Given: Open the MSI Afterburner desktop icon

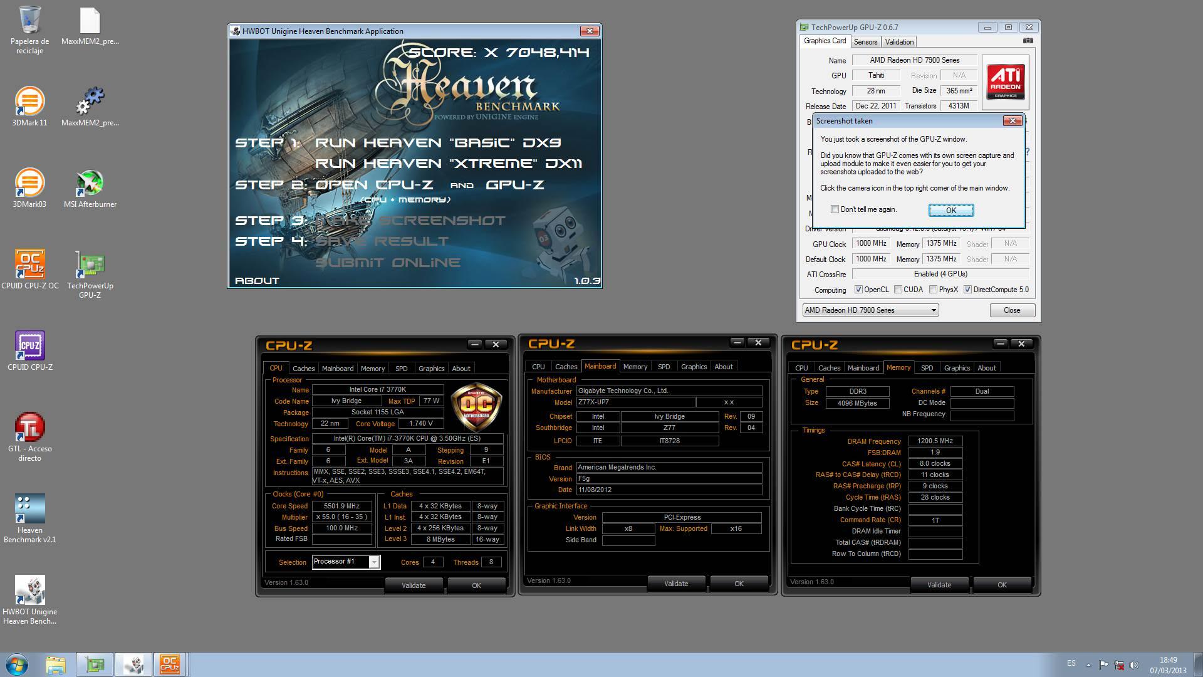Looking at the screenshot, I should click(90, 188).
